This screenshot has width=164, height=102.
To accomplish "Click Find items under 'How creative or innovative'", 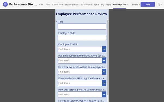I will tap(80, 72).
